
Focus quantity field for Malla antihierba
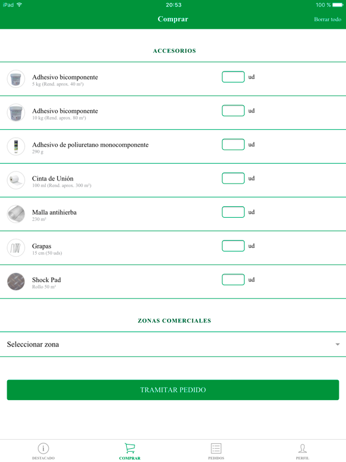(233, 212)
